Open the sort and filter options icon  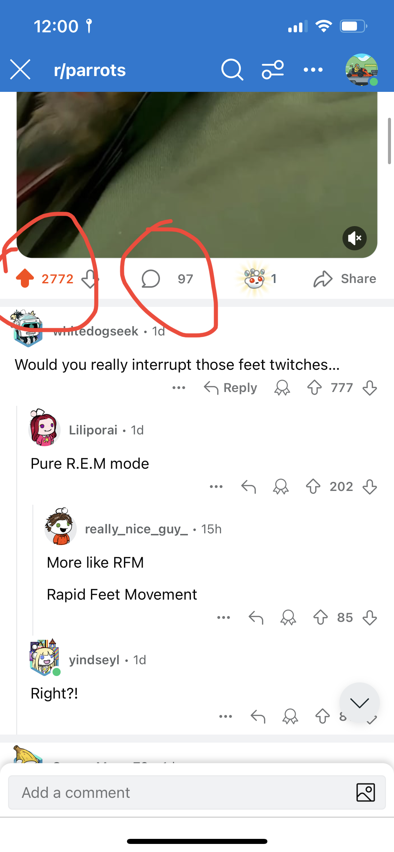(x=273, y=70)
